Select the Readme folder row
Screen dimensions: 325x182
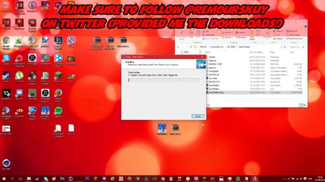point(254,61)
